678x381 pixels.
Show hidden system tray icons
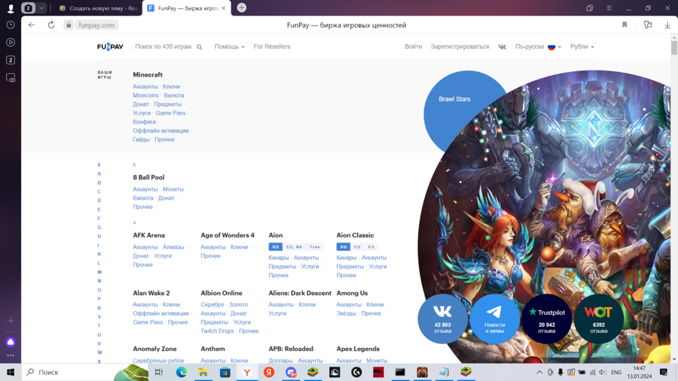539,372
